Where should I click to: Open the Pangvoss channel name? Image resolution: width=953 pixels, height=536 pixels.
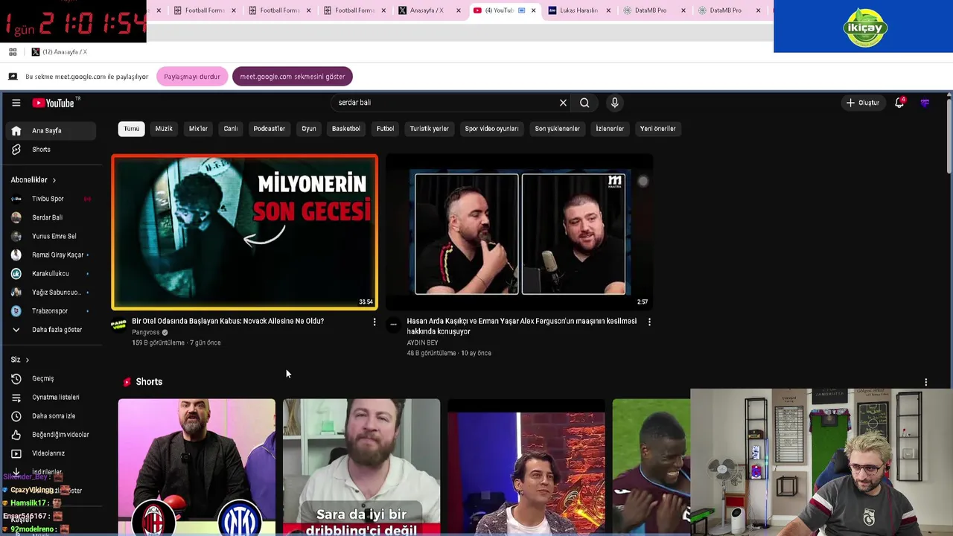pos(146,332)
